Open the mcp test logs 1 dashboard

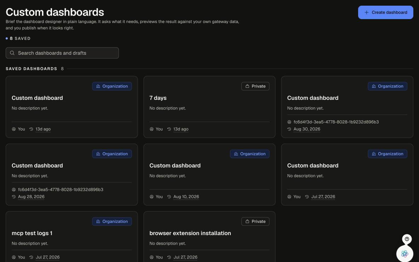point(32,233)
